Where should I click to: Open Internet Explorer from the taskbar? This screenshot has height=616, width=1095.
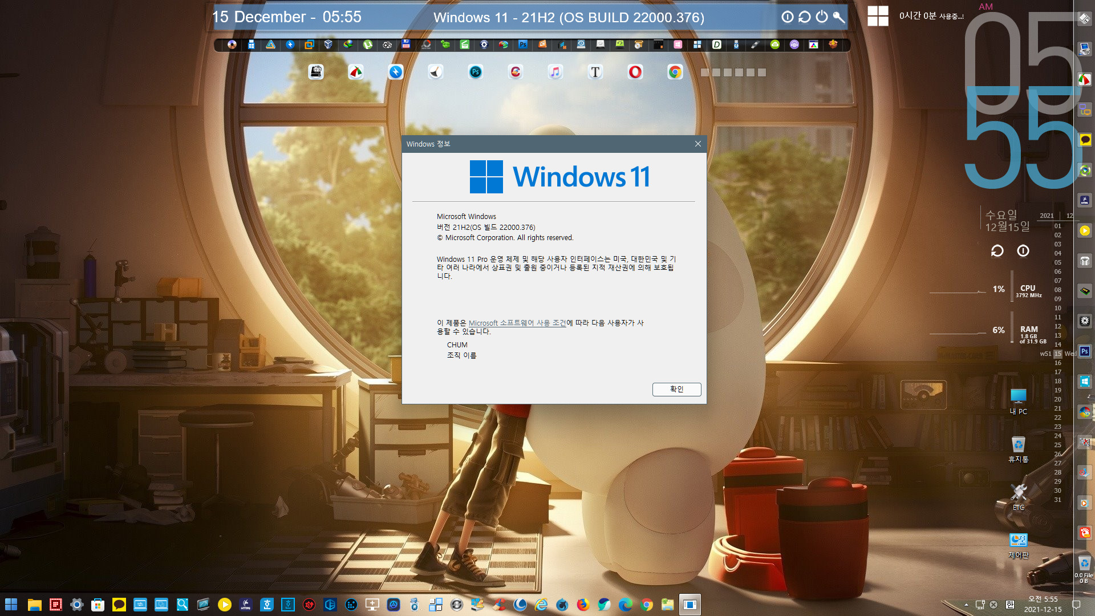click(541, 605)
